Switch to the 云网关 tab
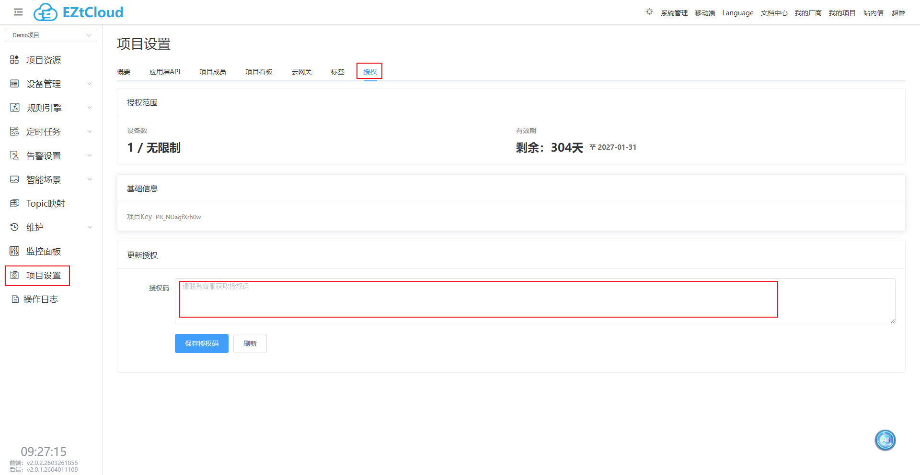The width and height of the screenshot is (920, 475). click(301, 71)
